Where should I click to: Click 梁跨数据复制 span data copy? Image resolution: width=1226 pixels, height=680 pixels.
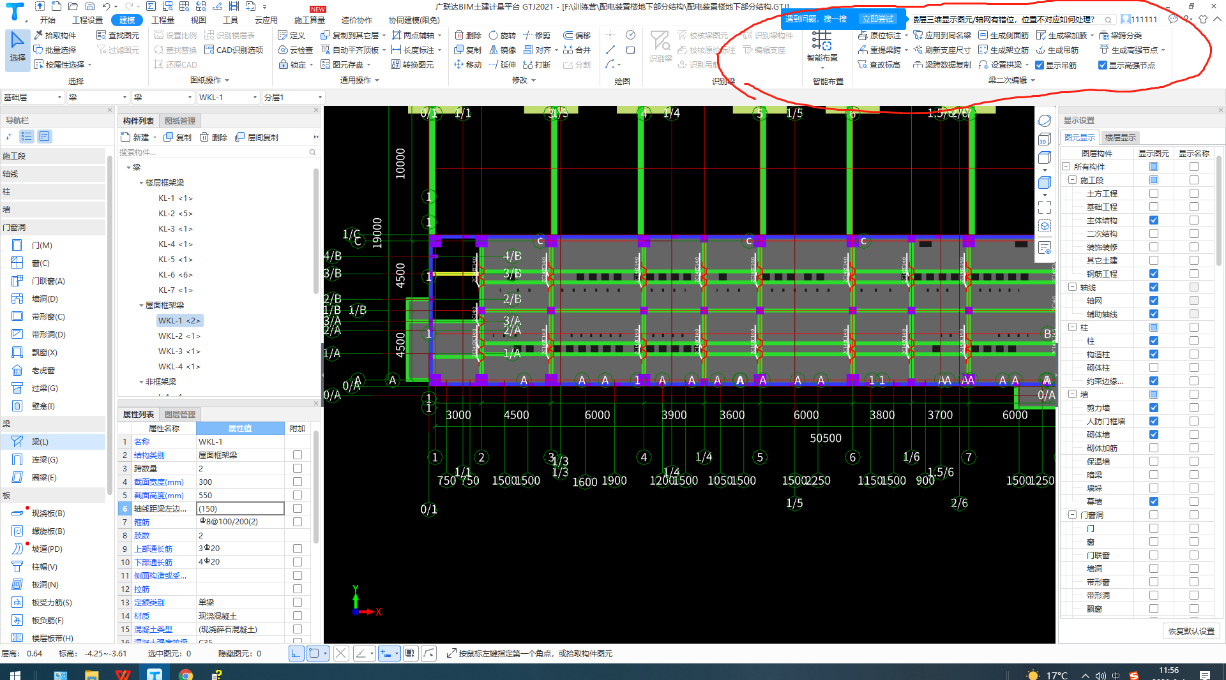click(942, 65)
